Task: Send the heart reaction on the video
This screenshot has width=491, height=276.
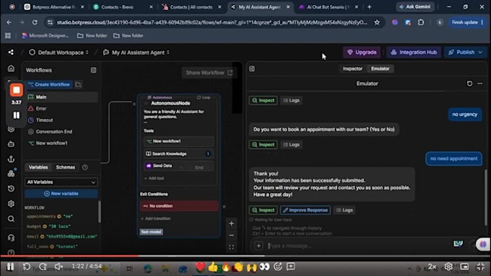Action: pos(201,267)
